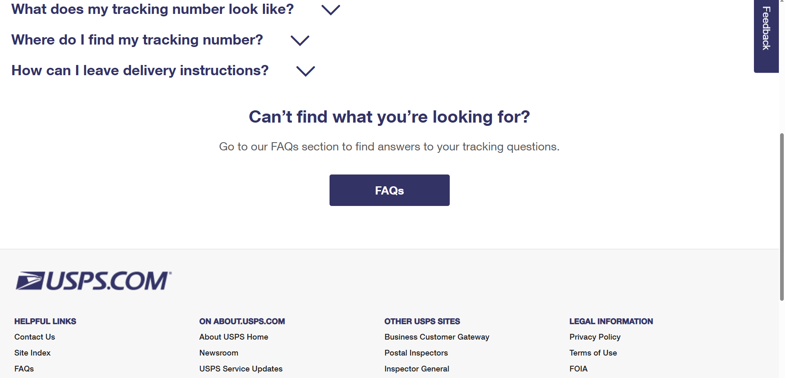Open the Contact Us link

click(35, 337)
